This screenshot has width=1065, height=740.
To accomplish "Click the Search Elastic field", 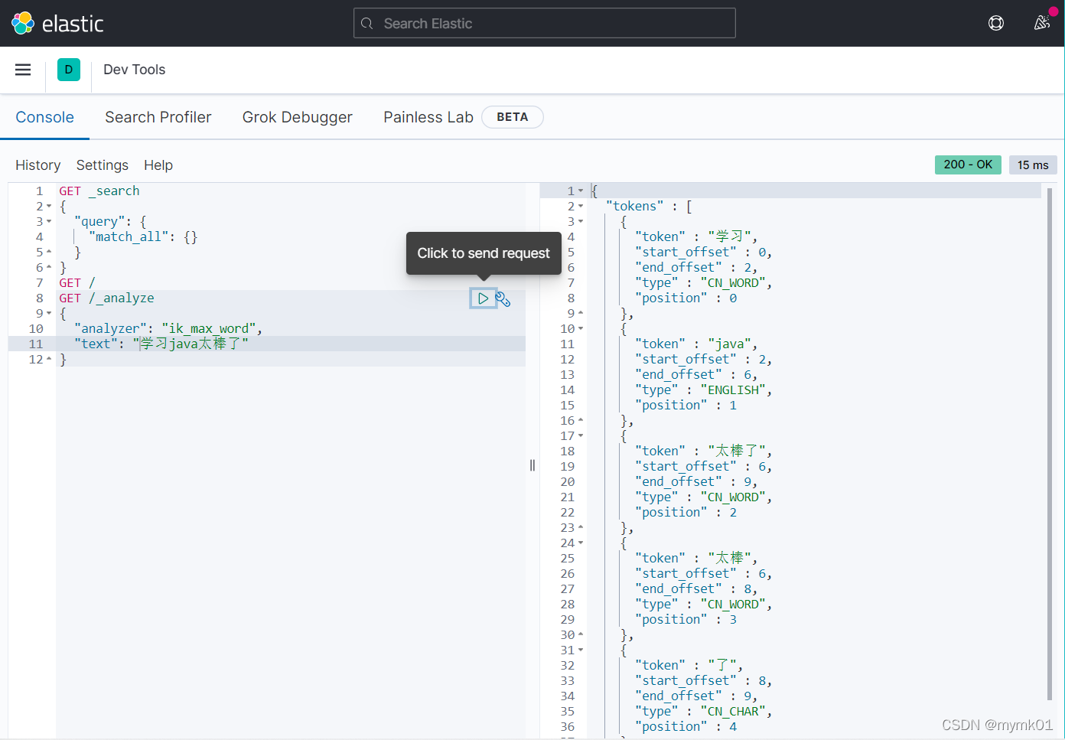I will pyautogui.click(x=545, y=23).
